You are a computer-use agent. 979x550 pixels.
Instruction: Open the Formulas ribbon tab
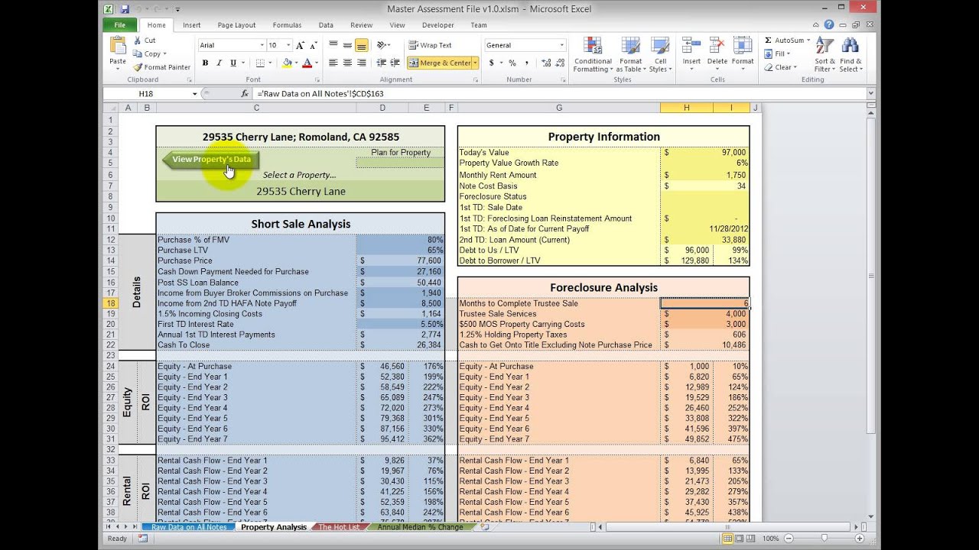pyautogui.click(x=287, y=25)
